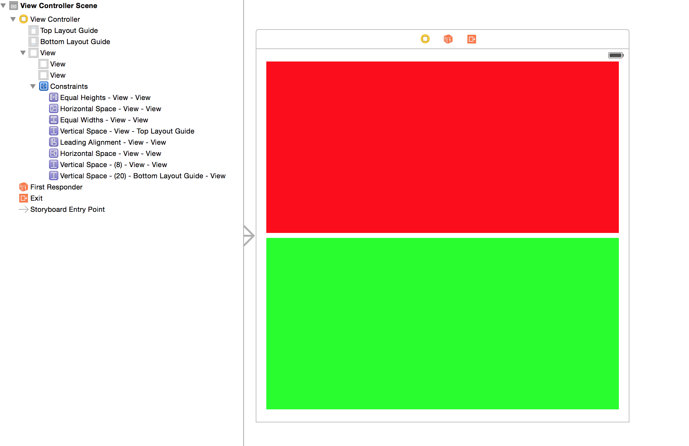Click the Exit icon in outline

[x=24, y=198]
